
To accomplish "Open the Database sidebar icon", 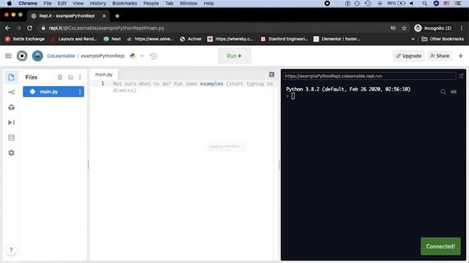I will [12, 138].
